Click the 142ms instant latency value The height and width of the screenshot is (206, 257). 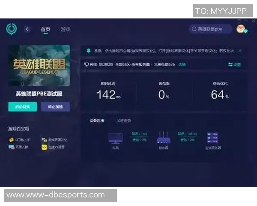(108, 94)
